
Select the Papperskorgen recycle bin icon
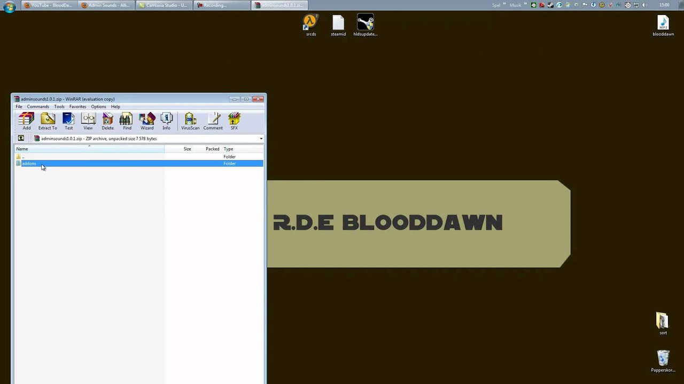click(x=663, y=361)
